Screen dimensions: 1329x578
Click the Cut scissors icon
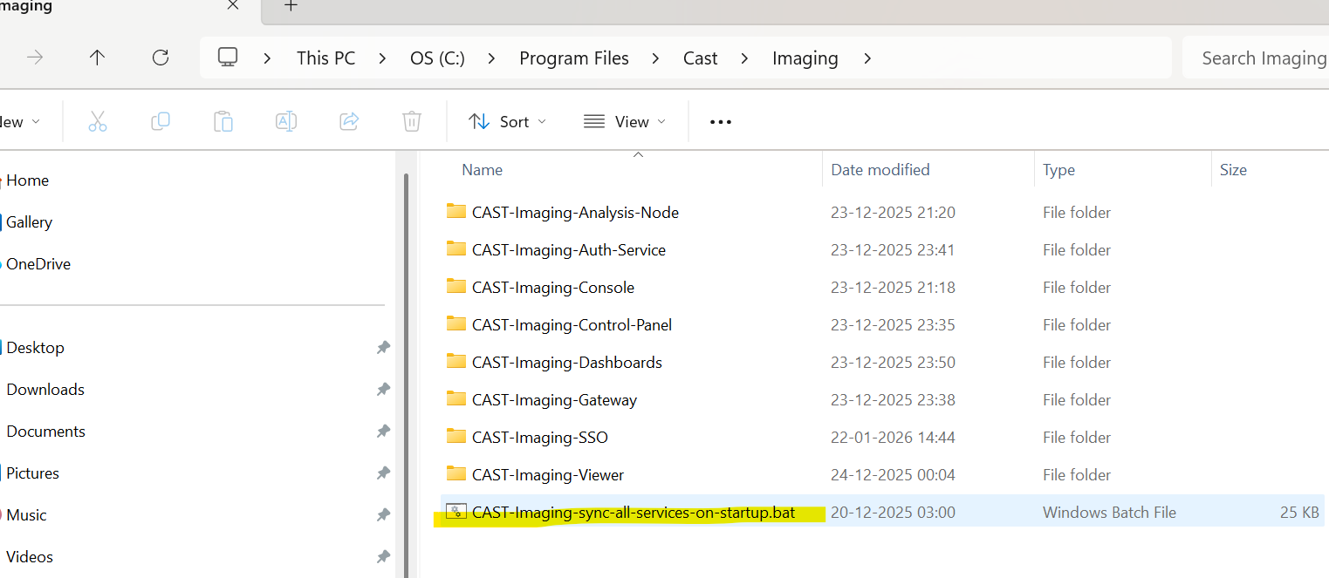tap(98, 122)
